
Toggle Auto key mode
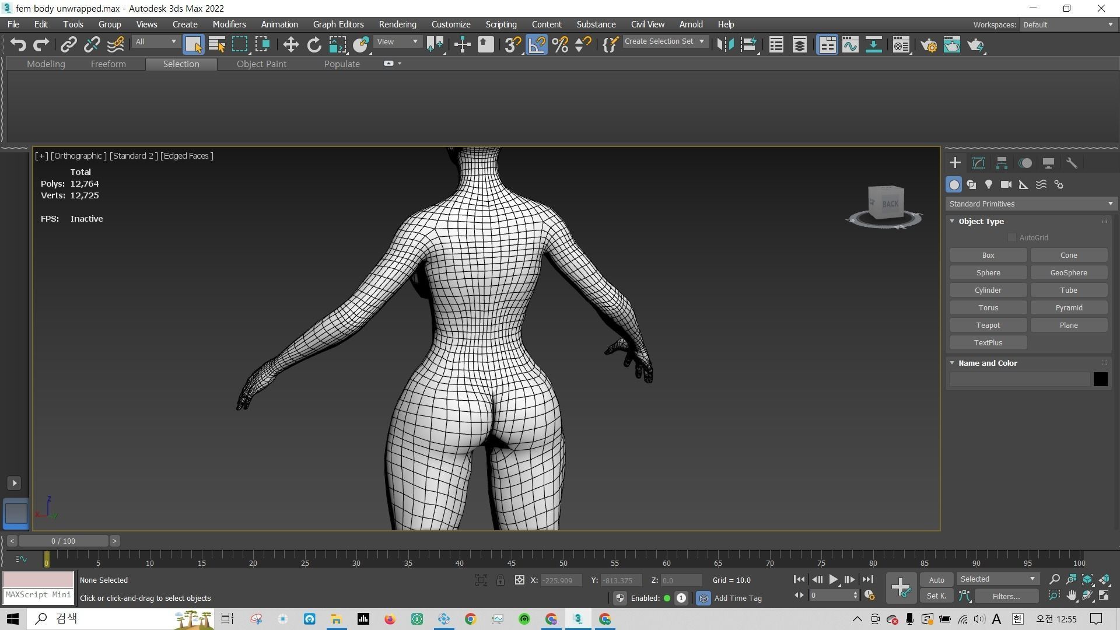[x=936, y=580]
